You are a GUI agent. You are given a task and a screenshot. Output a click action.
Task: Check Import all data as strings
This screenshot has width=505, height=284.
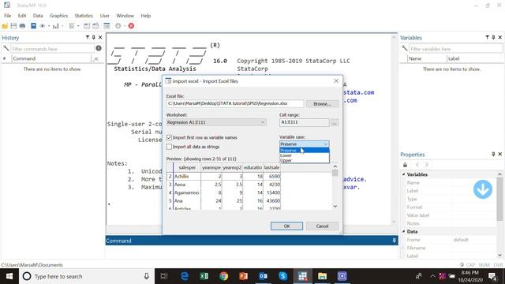coord(169,147)
